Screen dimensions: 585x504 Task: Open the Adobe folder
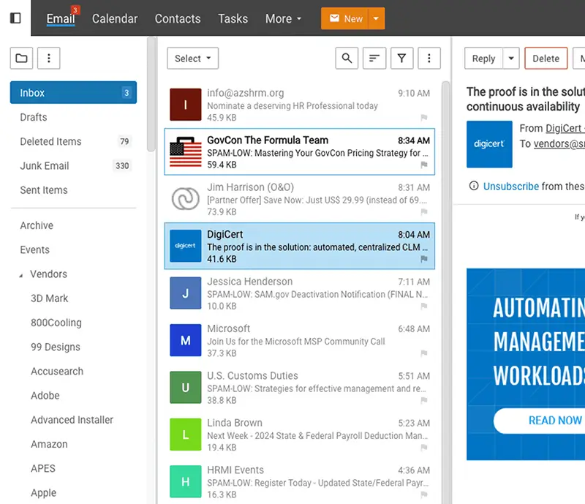click(x=45, y=395)
